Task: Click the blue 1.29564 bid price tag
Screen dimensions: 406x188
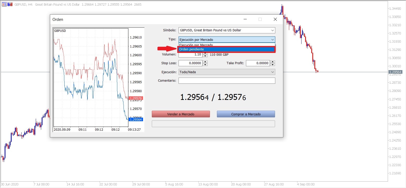Action: (136, 119)
